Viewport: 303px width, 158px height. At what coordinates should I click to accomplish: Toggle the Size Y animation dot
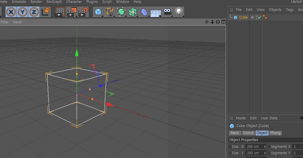click(230, 153)
